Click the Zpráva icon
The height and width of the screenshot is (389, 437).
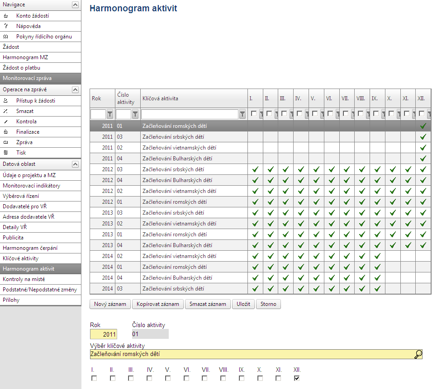5,142
